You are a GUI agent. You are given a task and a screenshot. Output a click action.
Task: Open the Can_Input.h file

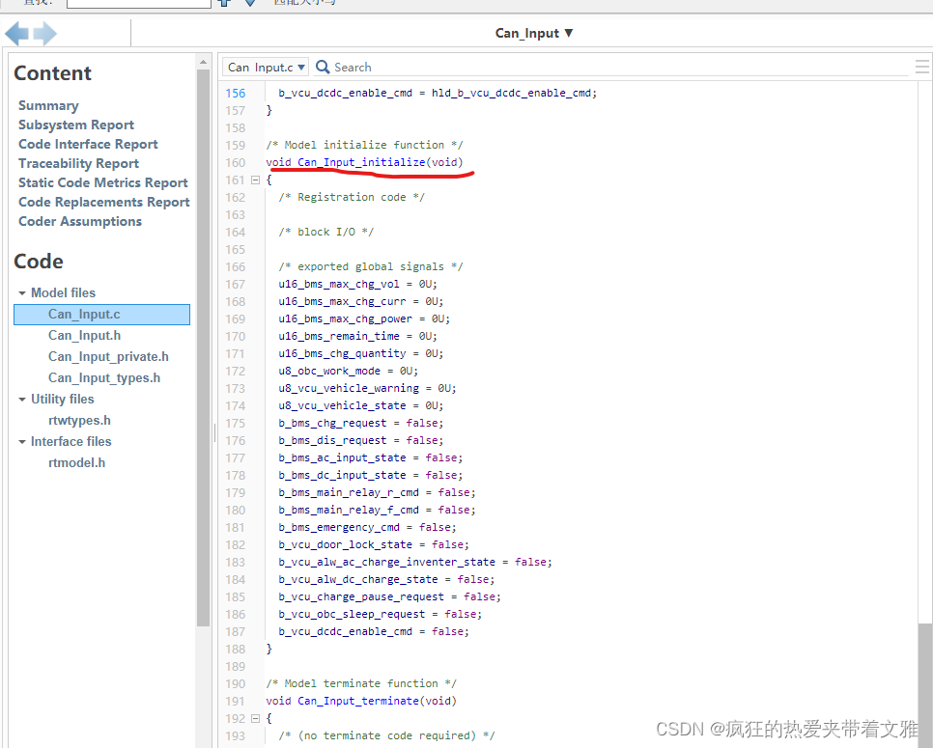[x=84, y=335]
